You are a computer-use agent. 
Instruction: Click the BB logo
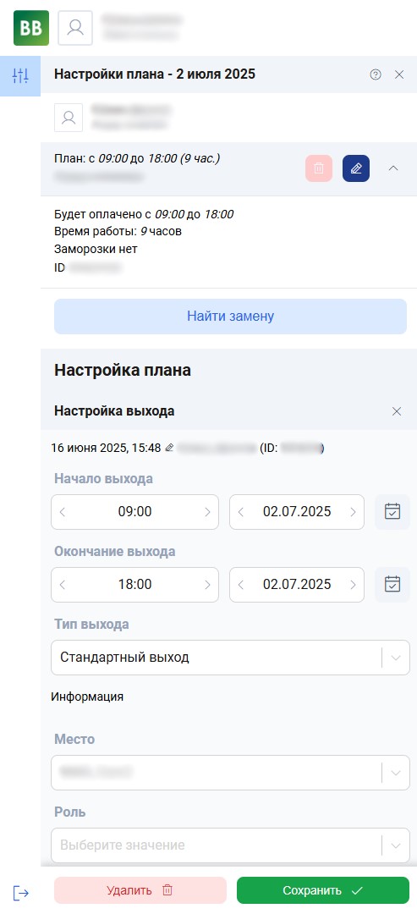(31, 28)
